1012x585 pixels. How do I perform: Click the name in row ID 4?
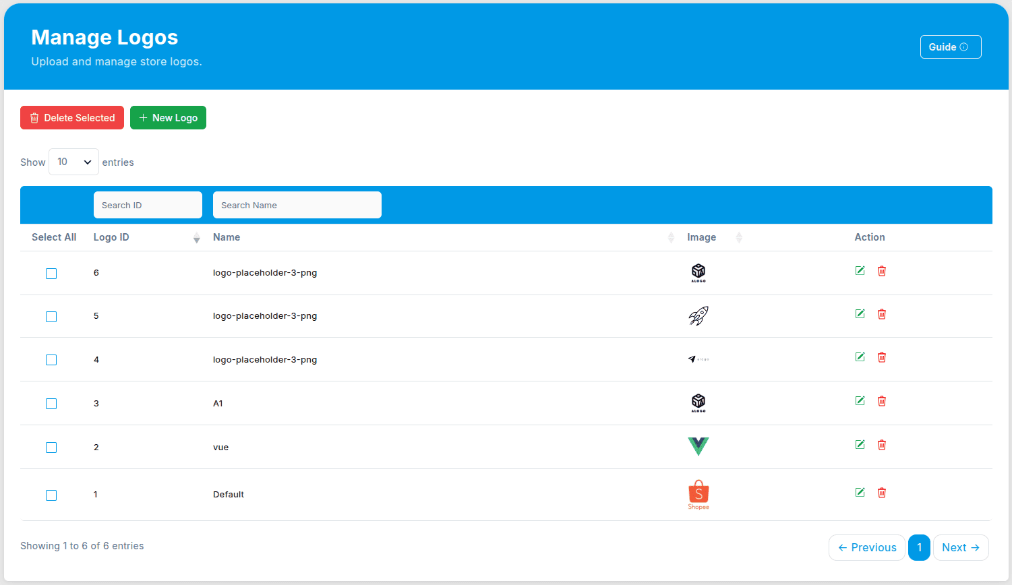265,360
